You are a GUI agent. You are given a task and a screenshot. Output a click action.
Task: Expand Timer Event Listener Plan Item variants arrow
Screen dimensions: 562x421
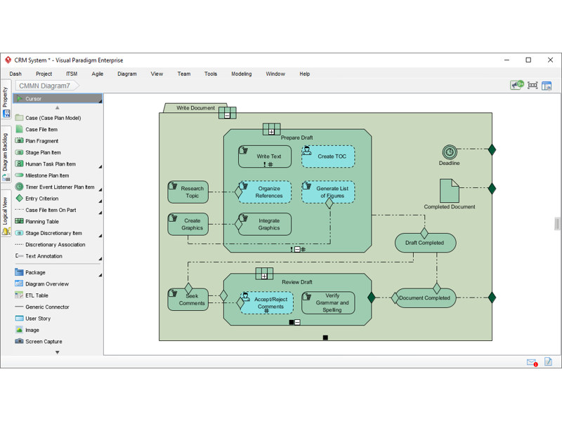[100, 189]
